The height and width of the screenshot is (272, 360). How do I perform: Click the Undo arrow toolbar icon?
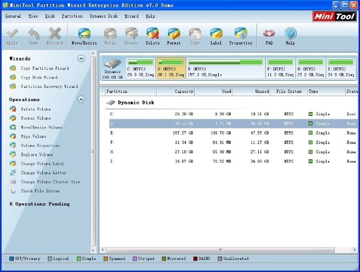[x=34, y=34]
